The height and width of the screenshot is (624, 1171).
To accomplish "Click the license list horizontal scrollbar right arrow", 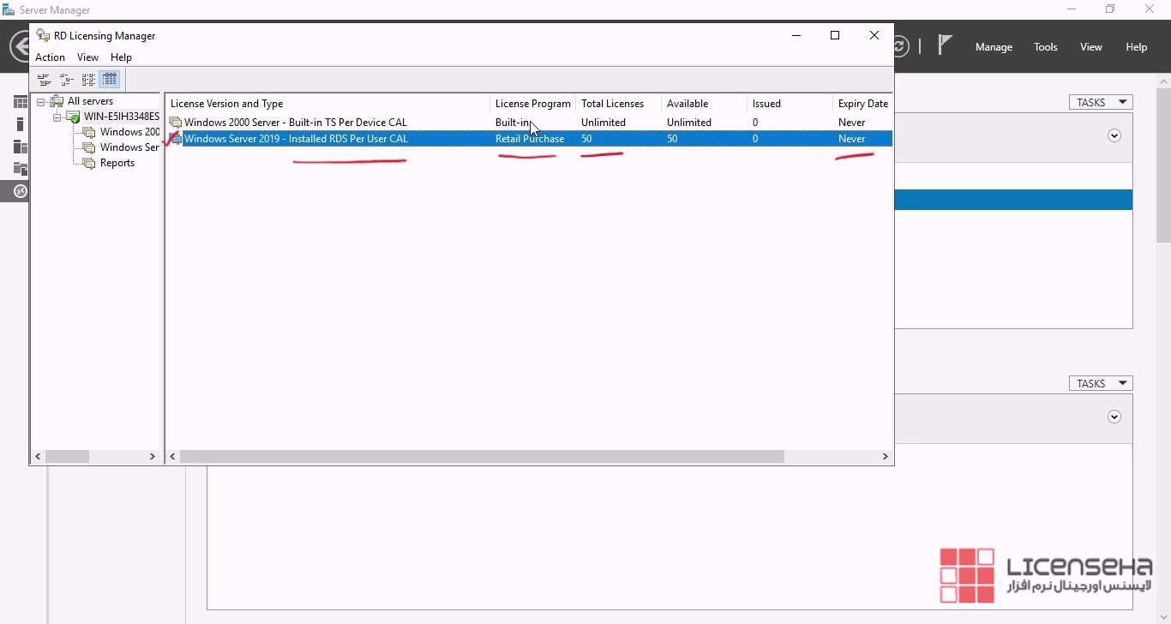I will pyautogui.click(x=885, y=457).
